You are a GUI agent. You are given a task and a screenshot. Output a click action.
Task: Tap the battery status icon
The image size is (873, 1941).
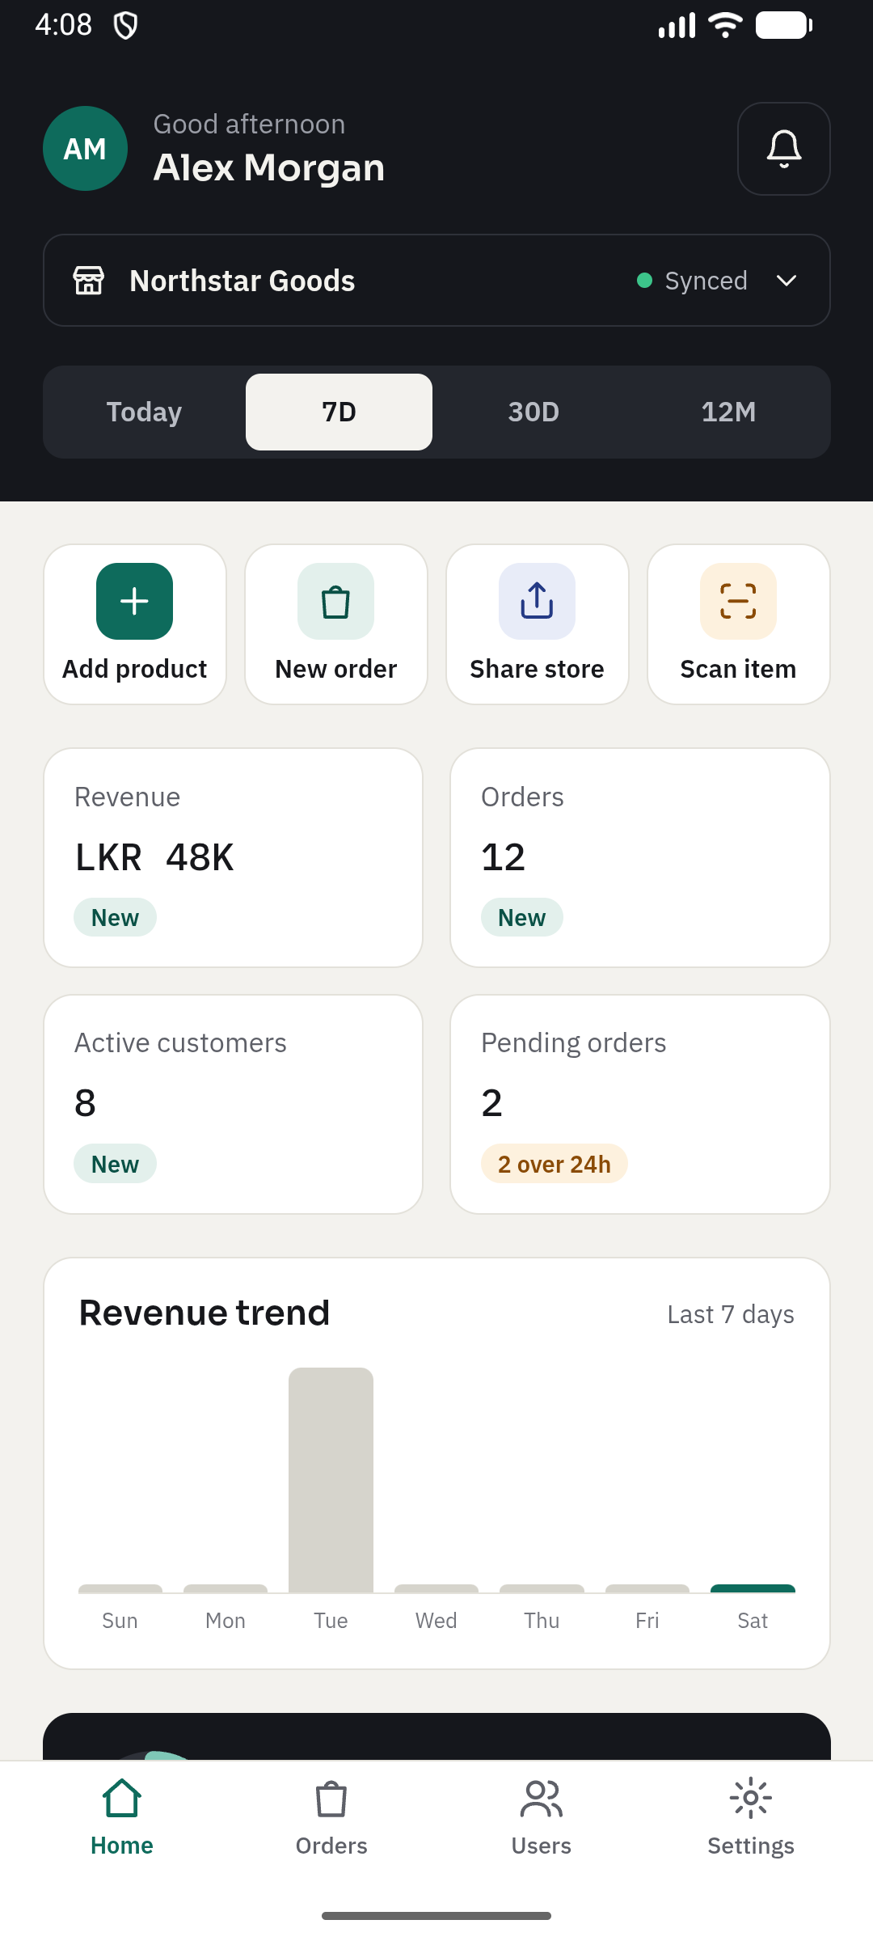click(783, 25)
